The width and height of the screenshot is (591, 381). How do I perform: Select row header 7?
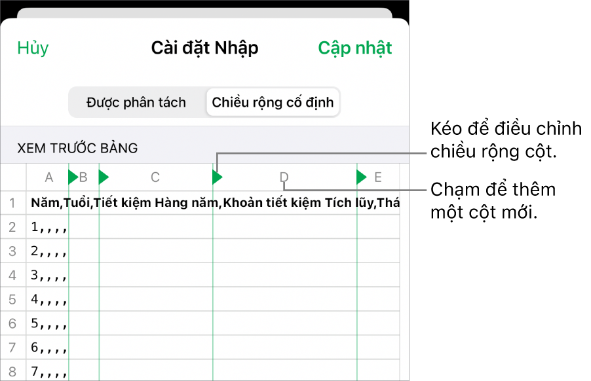[x=12, y=348]
